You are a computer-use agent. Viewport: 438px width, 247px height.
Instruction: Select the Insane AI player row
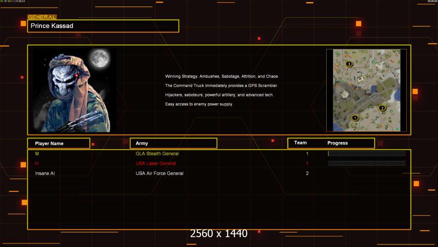click(219, 173)
